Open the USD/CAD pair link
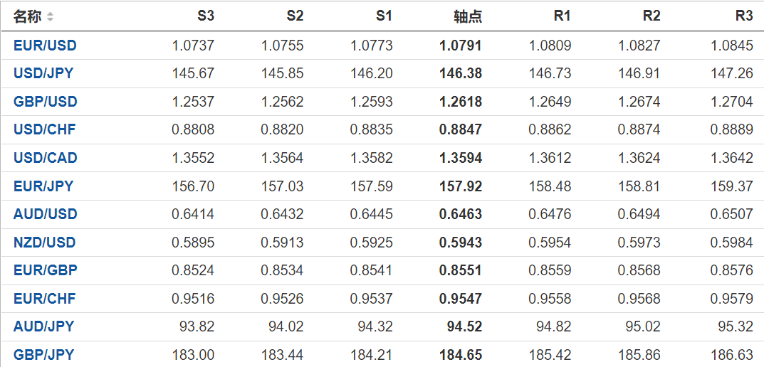This screenshot has height=367, width=764. [45, 158]
